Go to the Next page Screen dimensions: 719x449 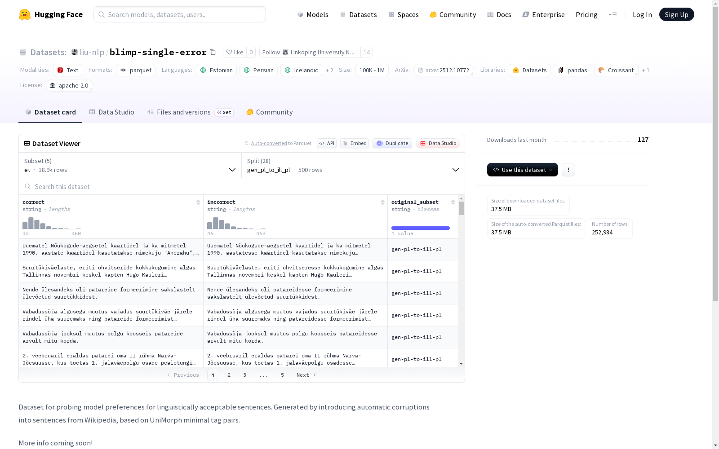point(306,375)
